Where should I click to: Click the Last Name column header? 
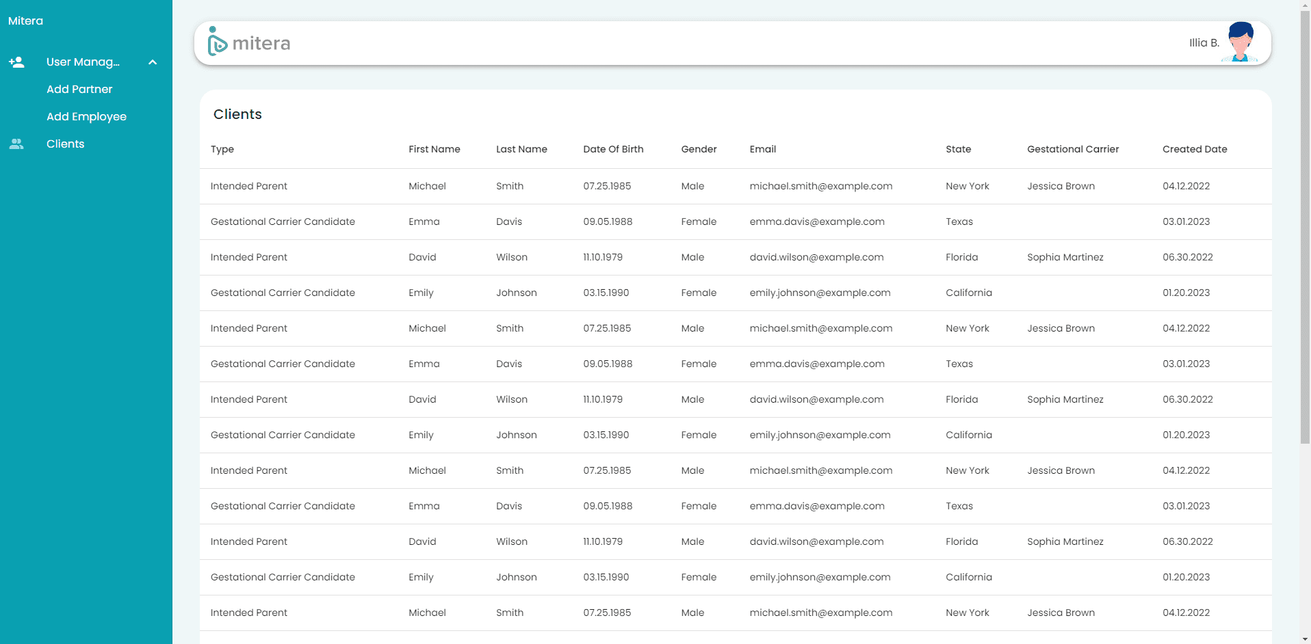pyautogui.click(x=521, y=149)
